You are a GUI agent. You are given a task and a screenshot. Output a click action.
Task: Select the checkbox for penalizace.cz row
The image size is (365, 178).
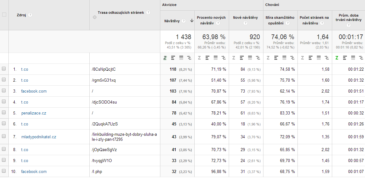click(x=4, y=113)
